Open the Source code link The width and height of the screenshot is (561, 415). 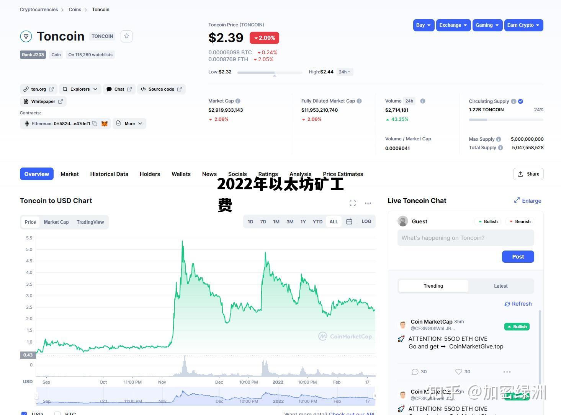[x=161, y=89]
